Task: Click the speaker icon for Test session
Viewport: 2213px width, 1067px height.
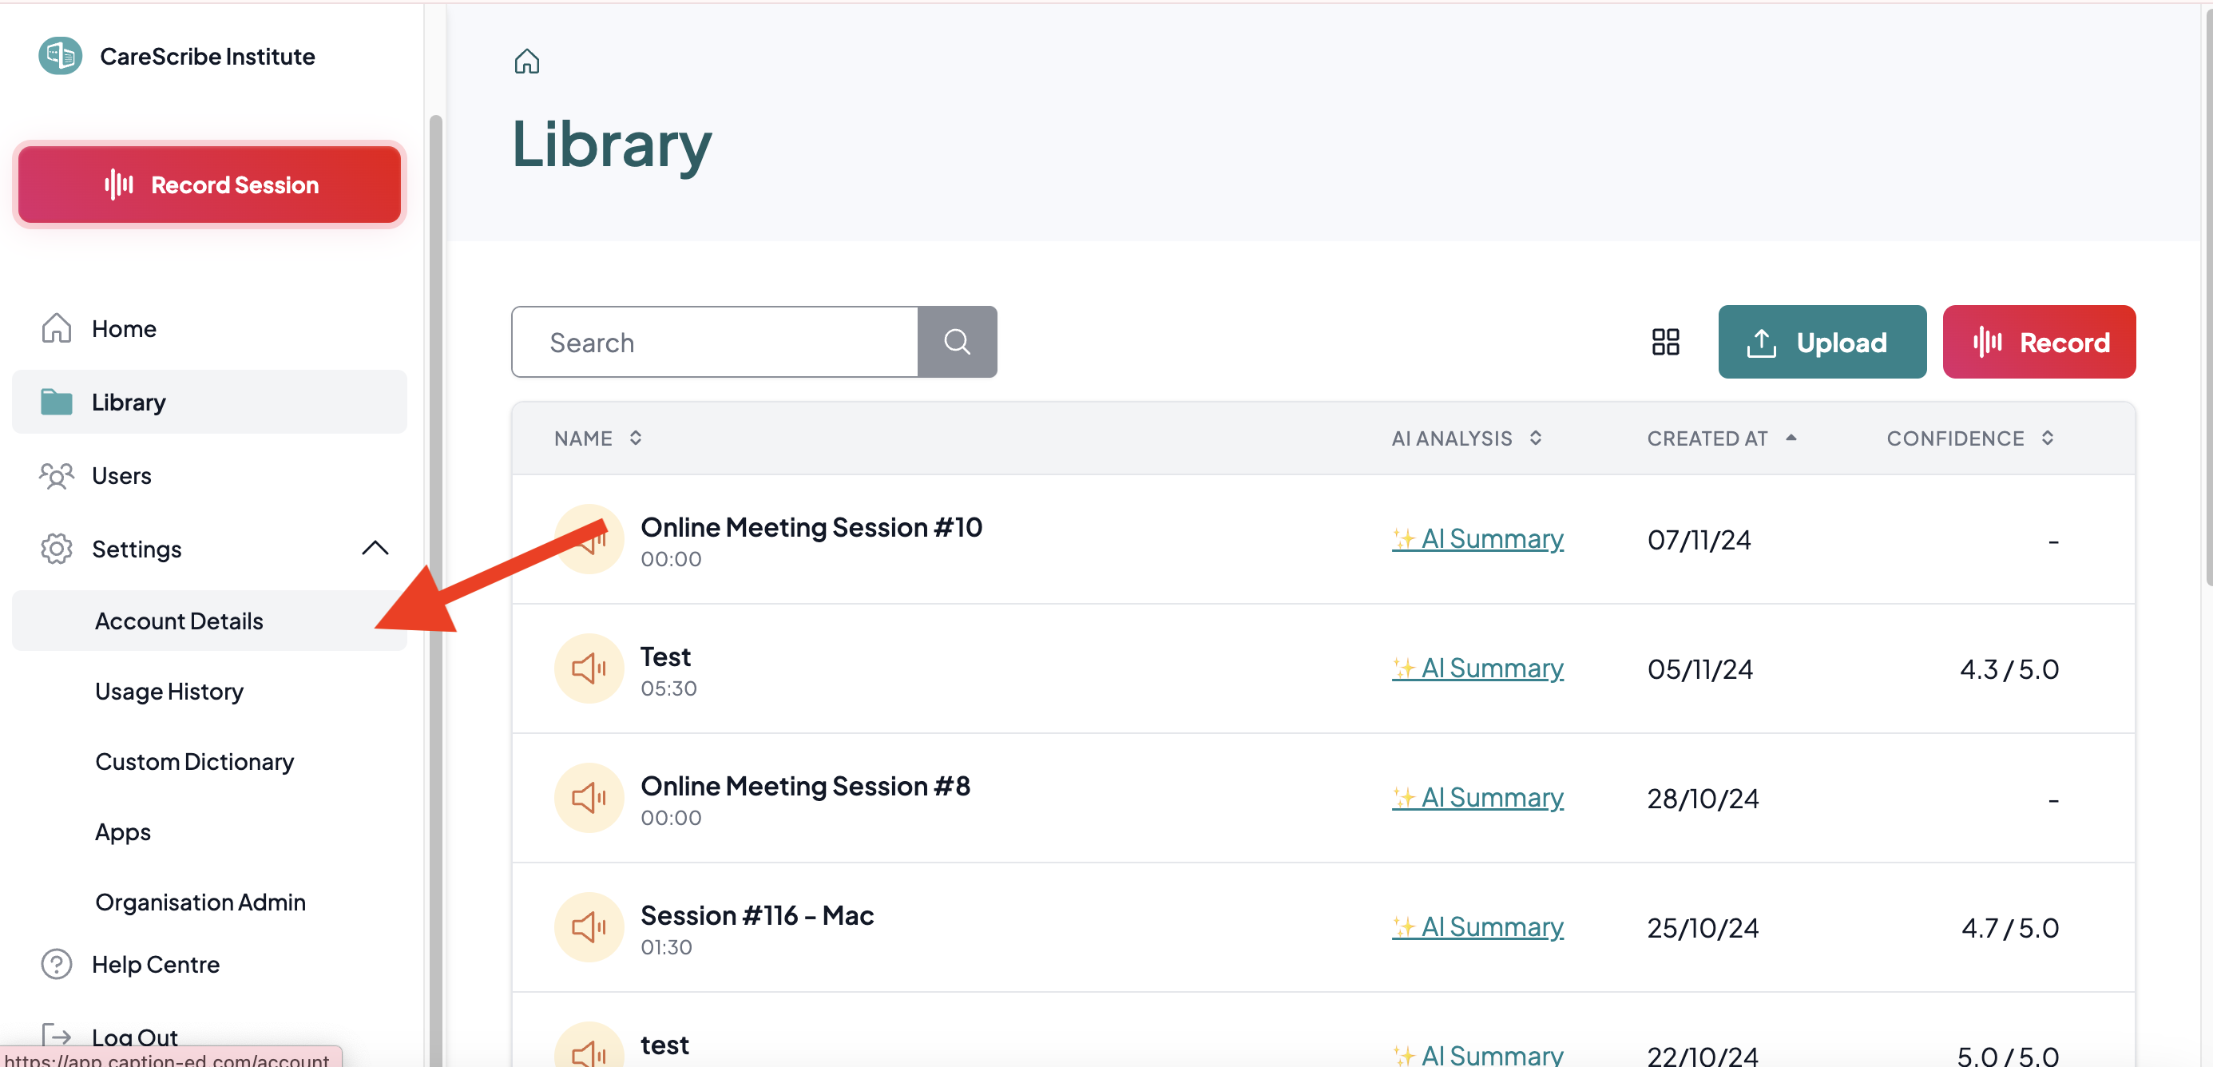Action: click(x=589, y=668)
